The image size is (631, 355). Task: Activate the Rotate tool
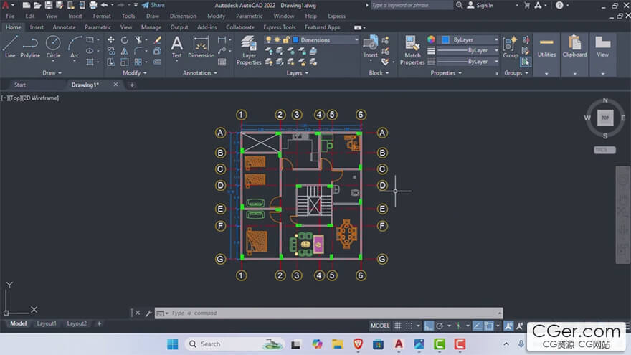(x=125, y=40)
